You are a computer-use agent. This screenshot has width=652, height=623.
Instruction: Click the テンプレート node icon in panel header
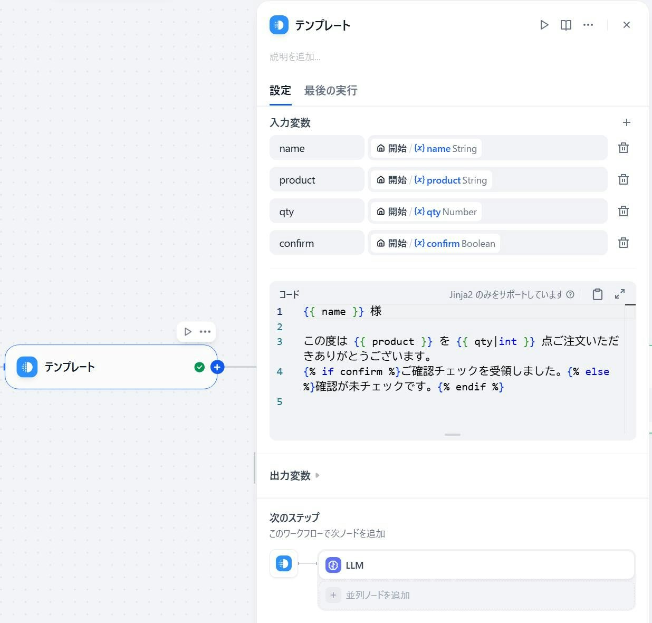coord(279,25)
